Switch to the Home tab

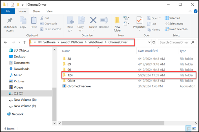click(22, 11)
